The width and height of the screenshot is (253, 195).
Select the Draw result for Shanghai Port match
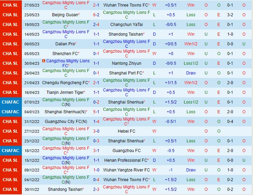[191, 73]
